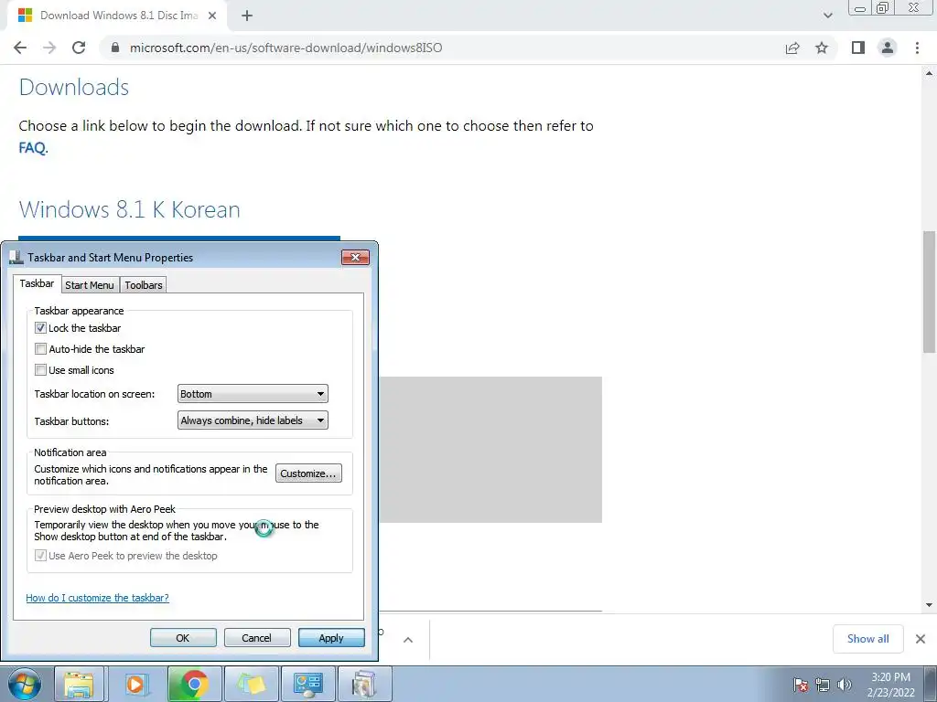The image size is (937, 702).
Task: Open the last taskbar program icon
Action: 364,684
